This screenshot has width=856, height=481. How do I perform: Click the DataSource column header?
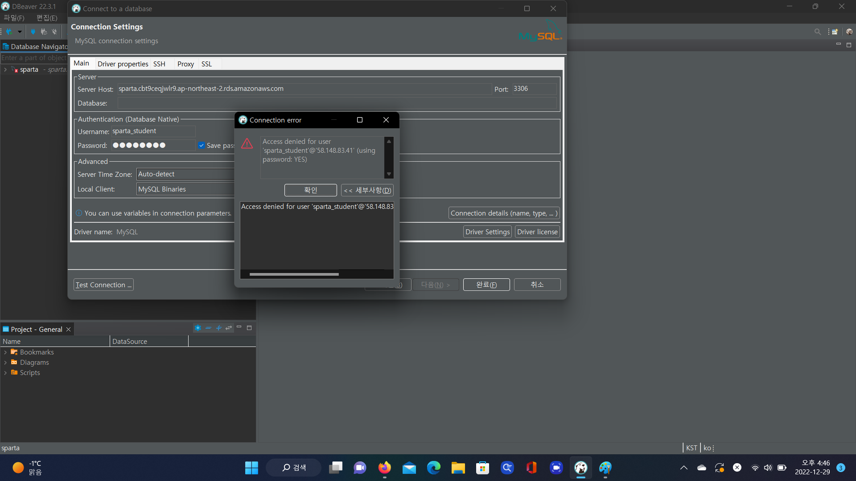[x=149, y=342]
